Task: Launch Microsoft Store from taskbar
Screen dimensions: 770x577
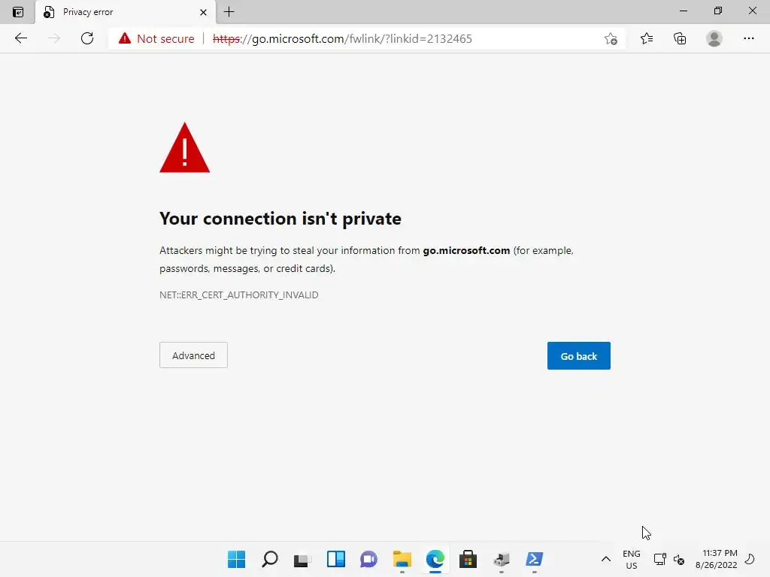Action: point(468,559)
